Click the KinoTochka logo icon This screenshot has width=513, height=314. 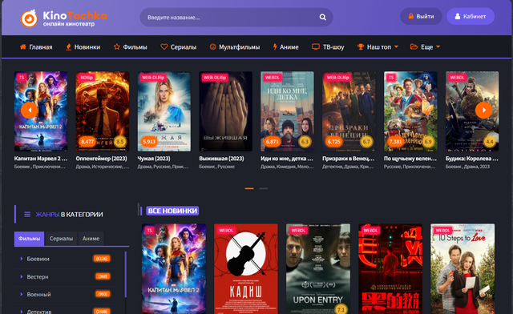pyautogui.click(x=29, y=18)
